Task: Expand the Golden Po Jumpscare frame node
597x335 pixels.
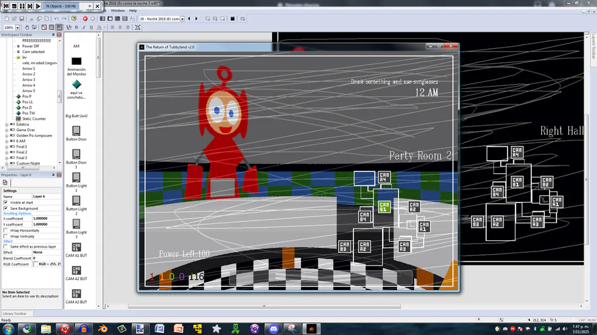Action: tap(7, 136)
